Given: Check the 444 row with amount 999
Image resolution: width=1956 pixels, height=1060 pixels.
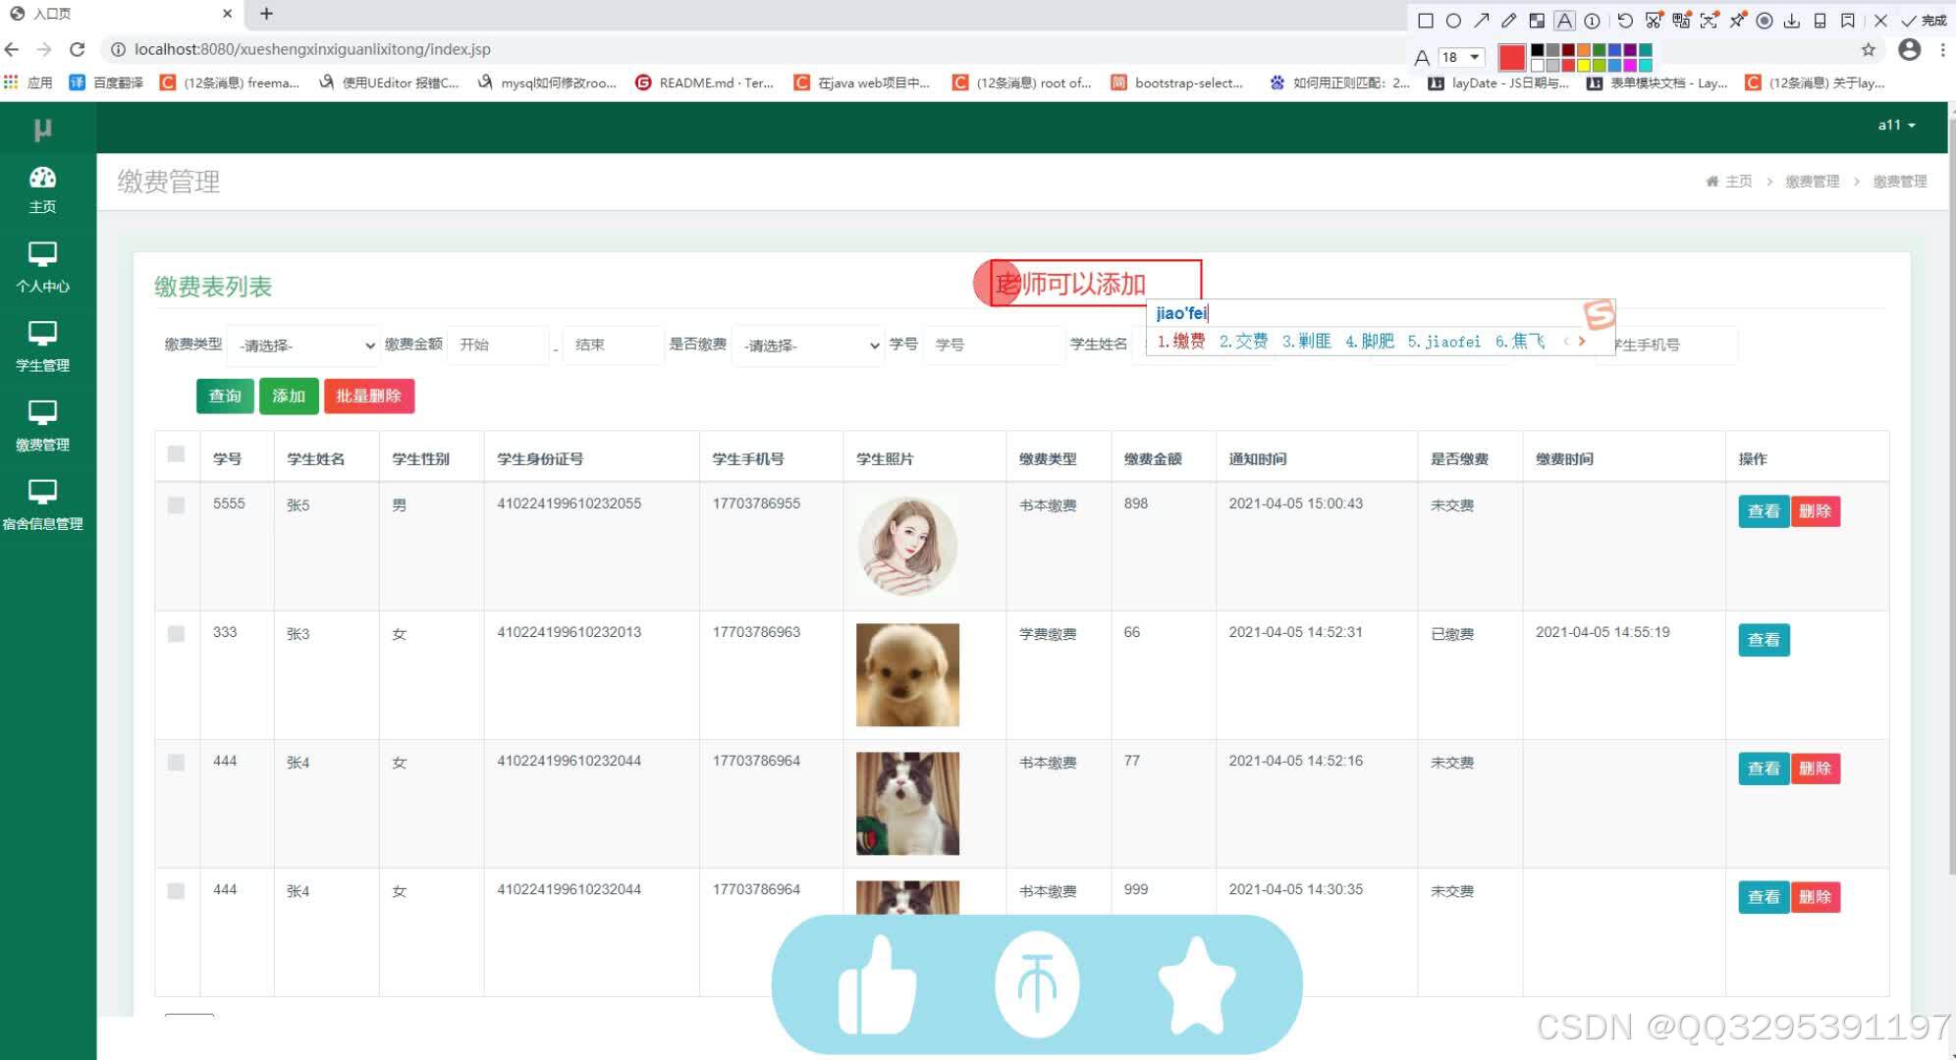Looking at the screenshot, I should [x=176, y=890].
